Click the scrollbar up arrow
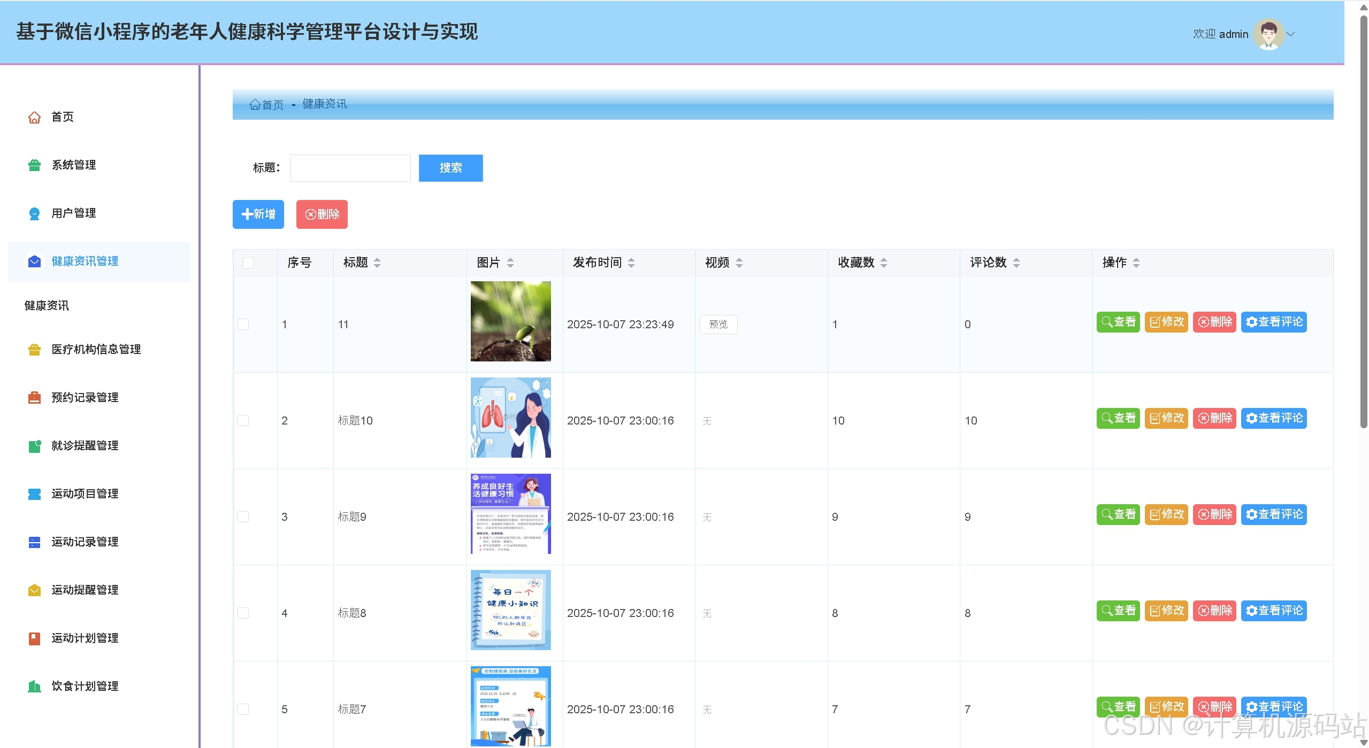 [x=1364, y=7]
